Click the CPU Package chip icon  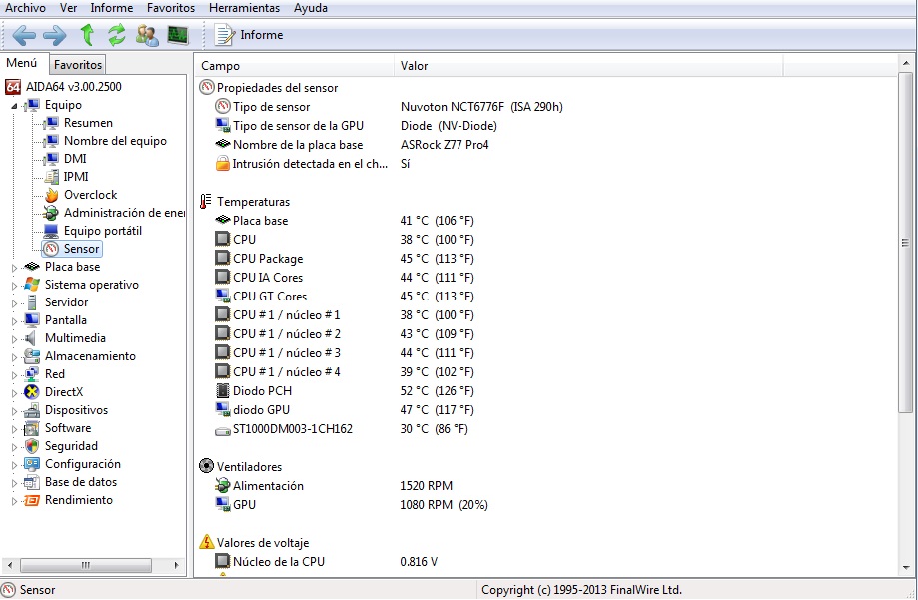click(223, 259)
